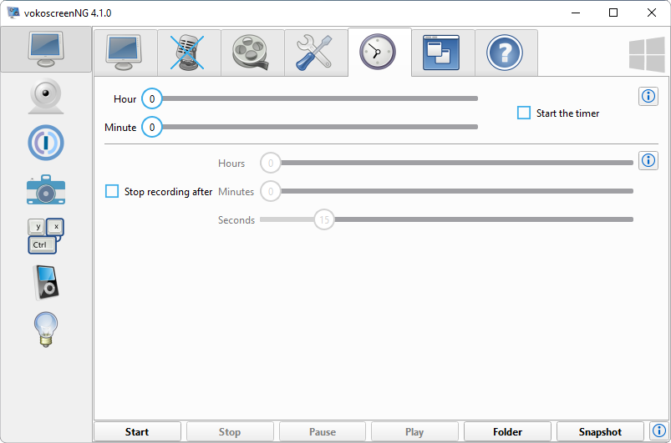671x443 pixels.
Task: Open the wrench and screwdriver tab
Action: point(316,53)
